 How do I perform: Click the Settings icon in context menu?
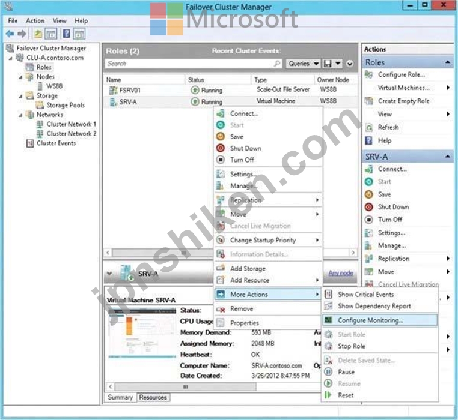tap(221, 174)
